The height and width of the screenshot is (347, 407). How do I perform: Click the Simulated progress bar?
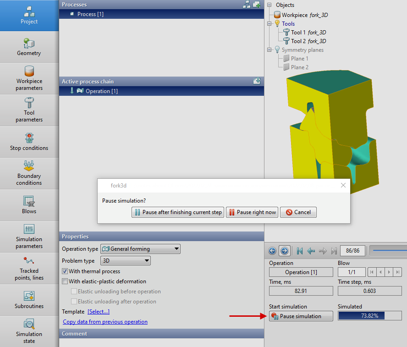coord(369,316)
